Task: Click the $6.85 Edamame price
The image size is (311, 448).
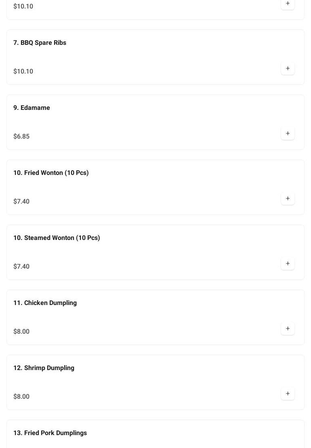Action: point(21,137)
